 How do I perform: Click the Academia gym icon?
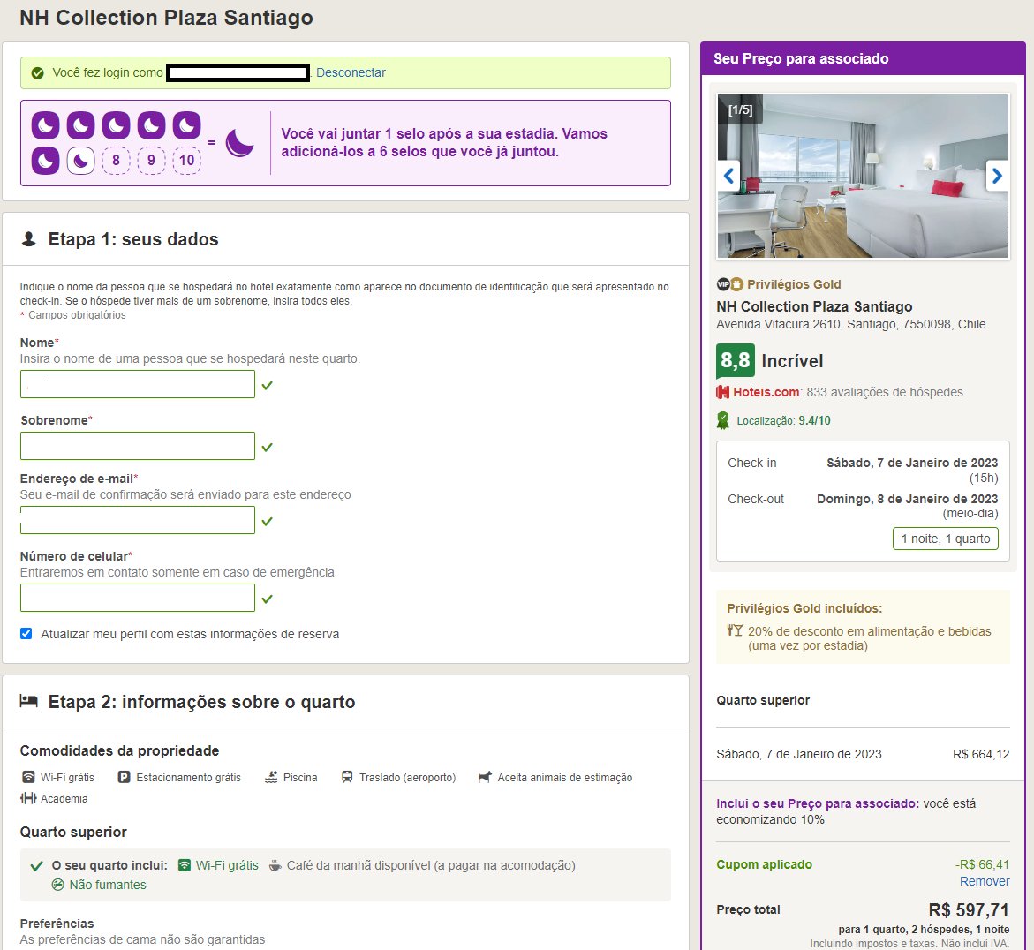click(x=28, y=798)
